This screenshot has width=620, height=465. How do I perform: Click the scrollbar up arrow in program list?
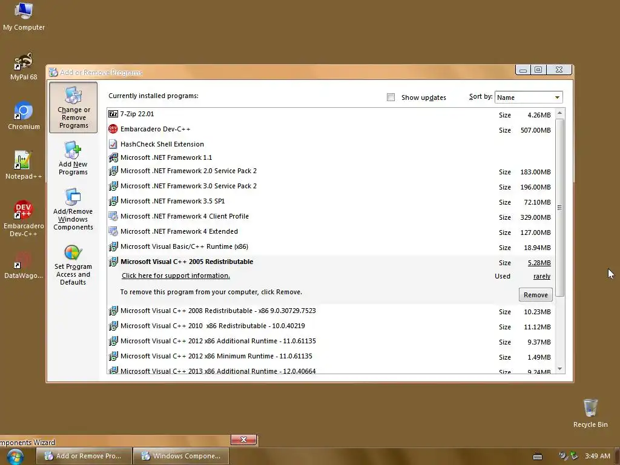pos(559,113)
